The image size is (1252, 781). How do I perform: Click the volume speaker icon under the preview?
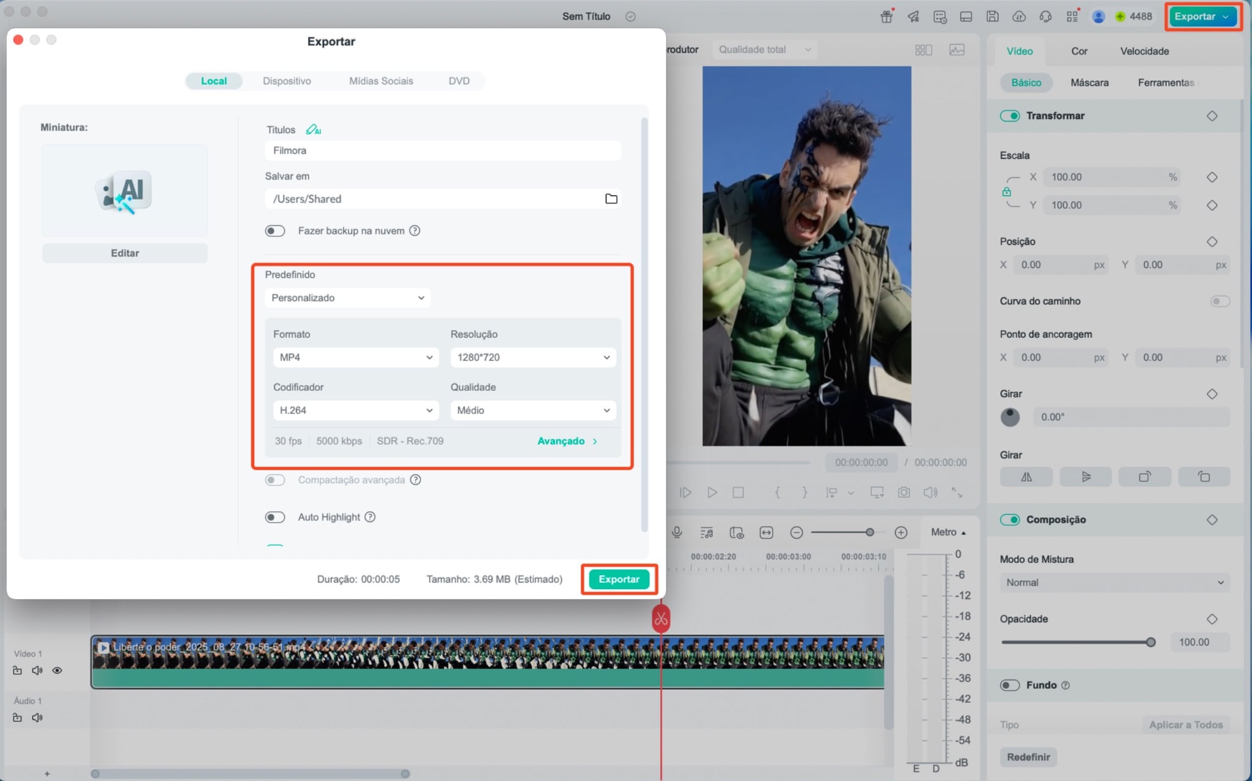tap(930, 492)
